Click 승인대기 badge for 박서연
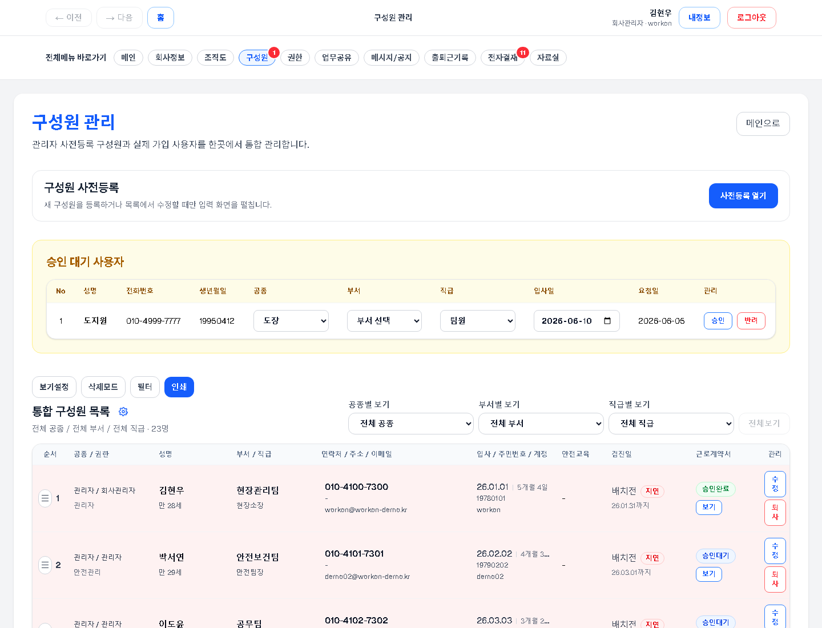The image size is (822, 628). pos(716,556)
